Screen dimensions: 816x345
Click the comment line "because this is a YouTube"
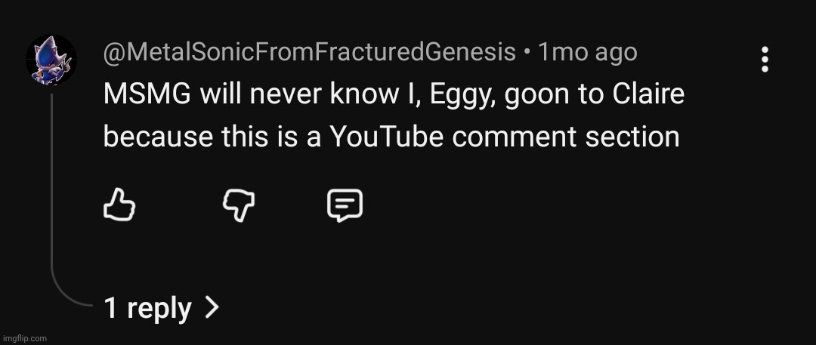click(x=391, y=137)
